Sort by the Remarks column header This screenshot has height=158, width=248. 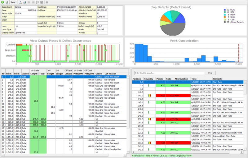coord(228,79)
